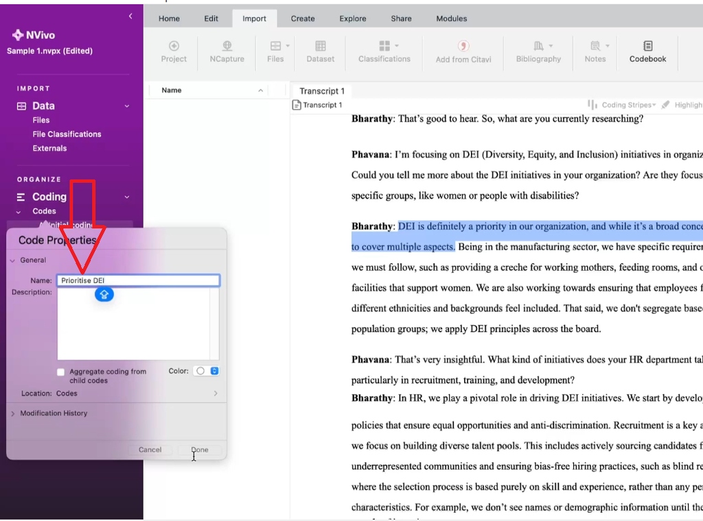Collapse the General section in Code Properties
Image resolution: width=703 pixels, height=521 pixels.
pos(12,260)
